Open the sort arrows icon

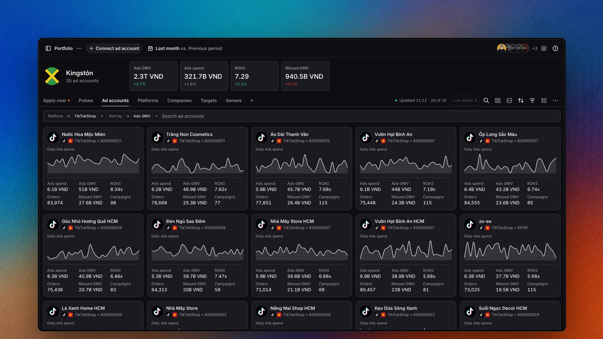pyautogui.click(x=521, y=101)
